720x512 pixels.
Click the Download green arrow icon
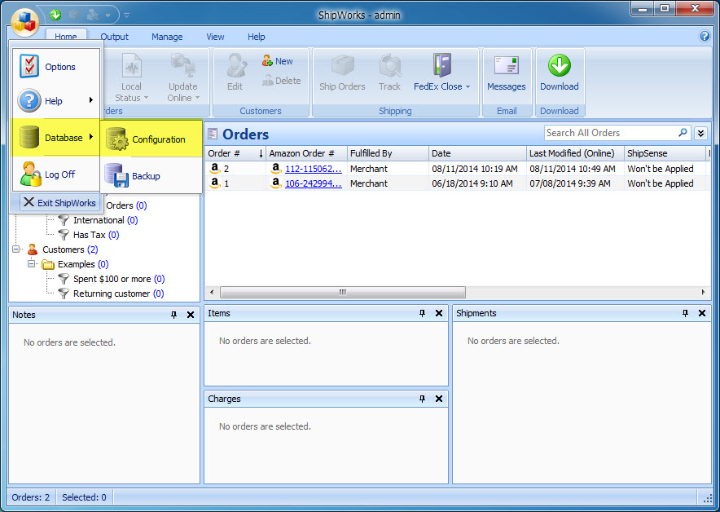coord(559,66)
